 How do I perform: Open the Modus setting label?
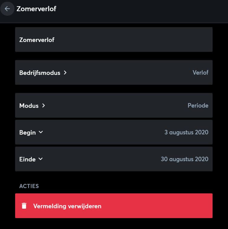point(29,106)
